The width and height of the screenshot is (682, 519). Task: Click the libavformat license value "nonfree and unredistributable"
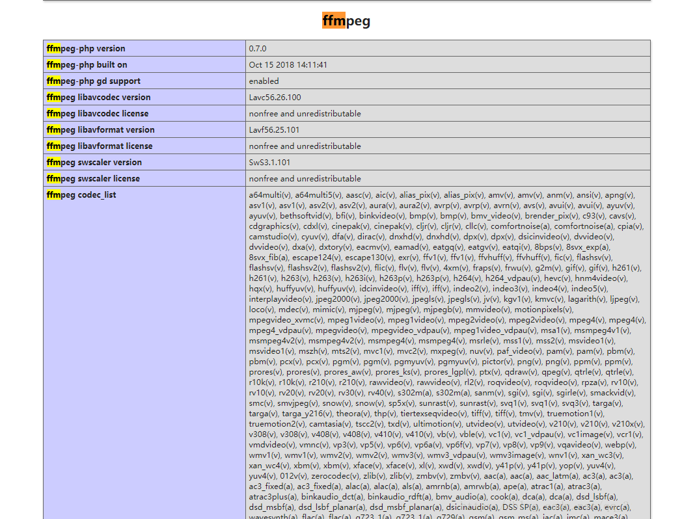[x=305, y=146]
